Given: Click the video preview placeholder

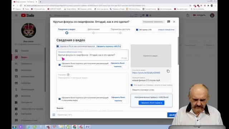Looking at the screenshot, I should pos(151,56).
